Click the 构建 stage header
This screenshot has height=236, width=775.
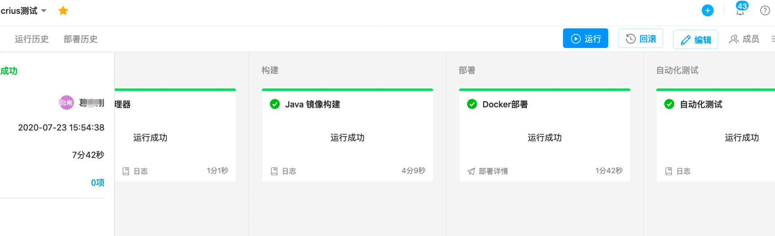(x=270, y=70)
